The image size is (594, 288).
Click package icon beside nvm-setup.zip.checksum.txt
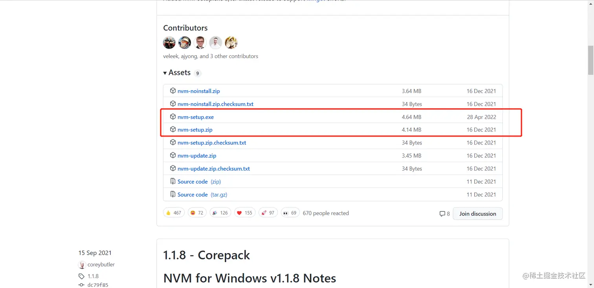[173, 142]
